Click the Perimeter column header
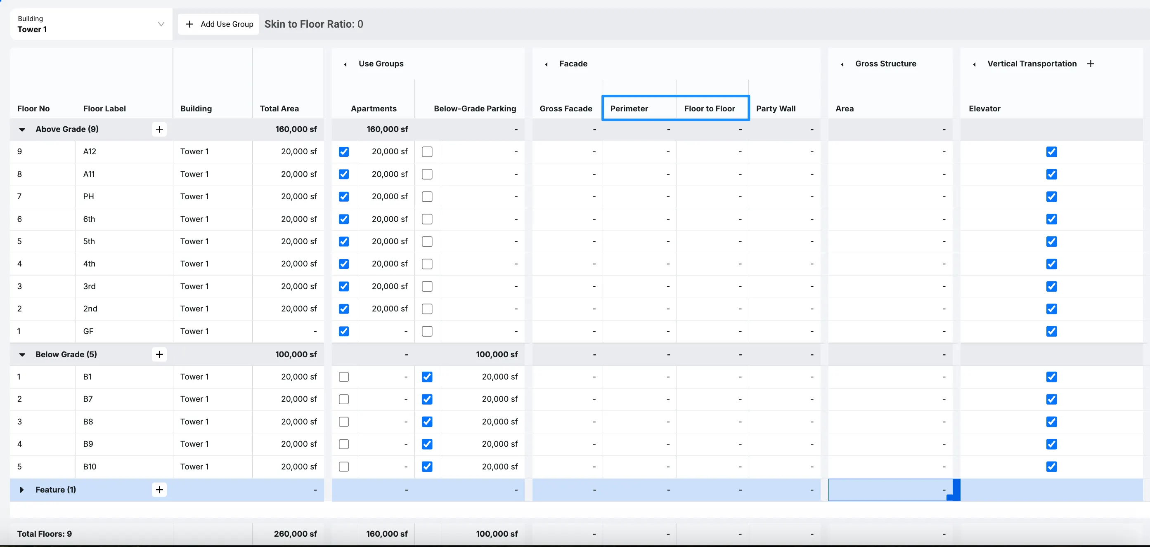The height and width of the screenshot is (547, 1150). tap(629, 108)
